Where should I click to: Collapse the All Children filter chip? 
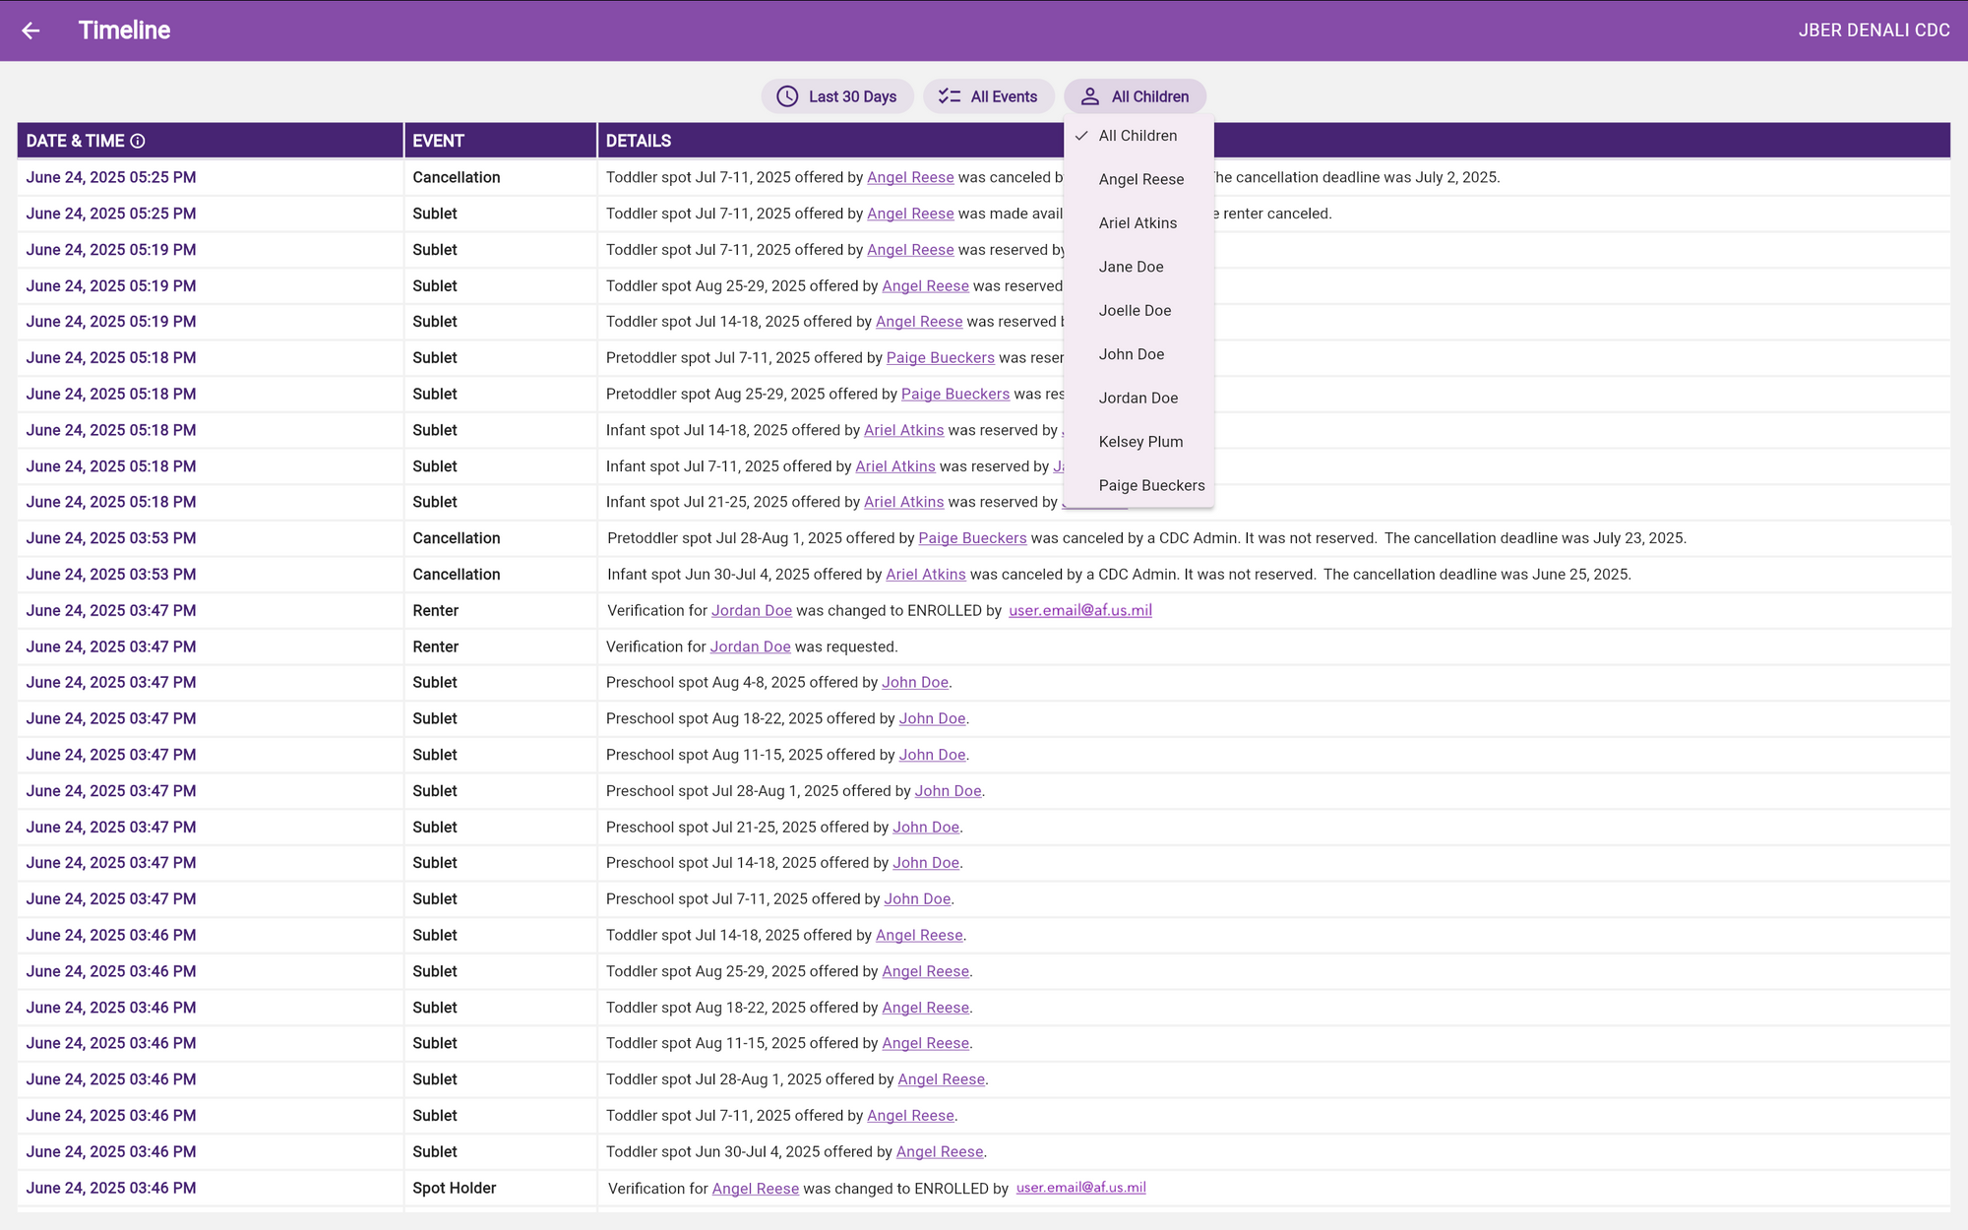[x=1135, y=96]
